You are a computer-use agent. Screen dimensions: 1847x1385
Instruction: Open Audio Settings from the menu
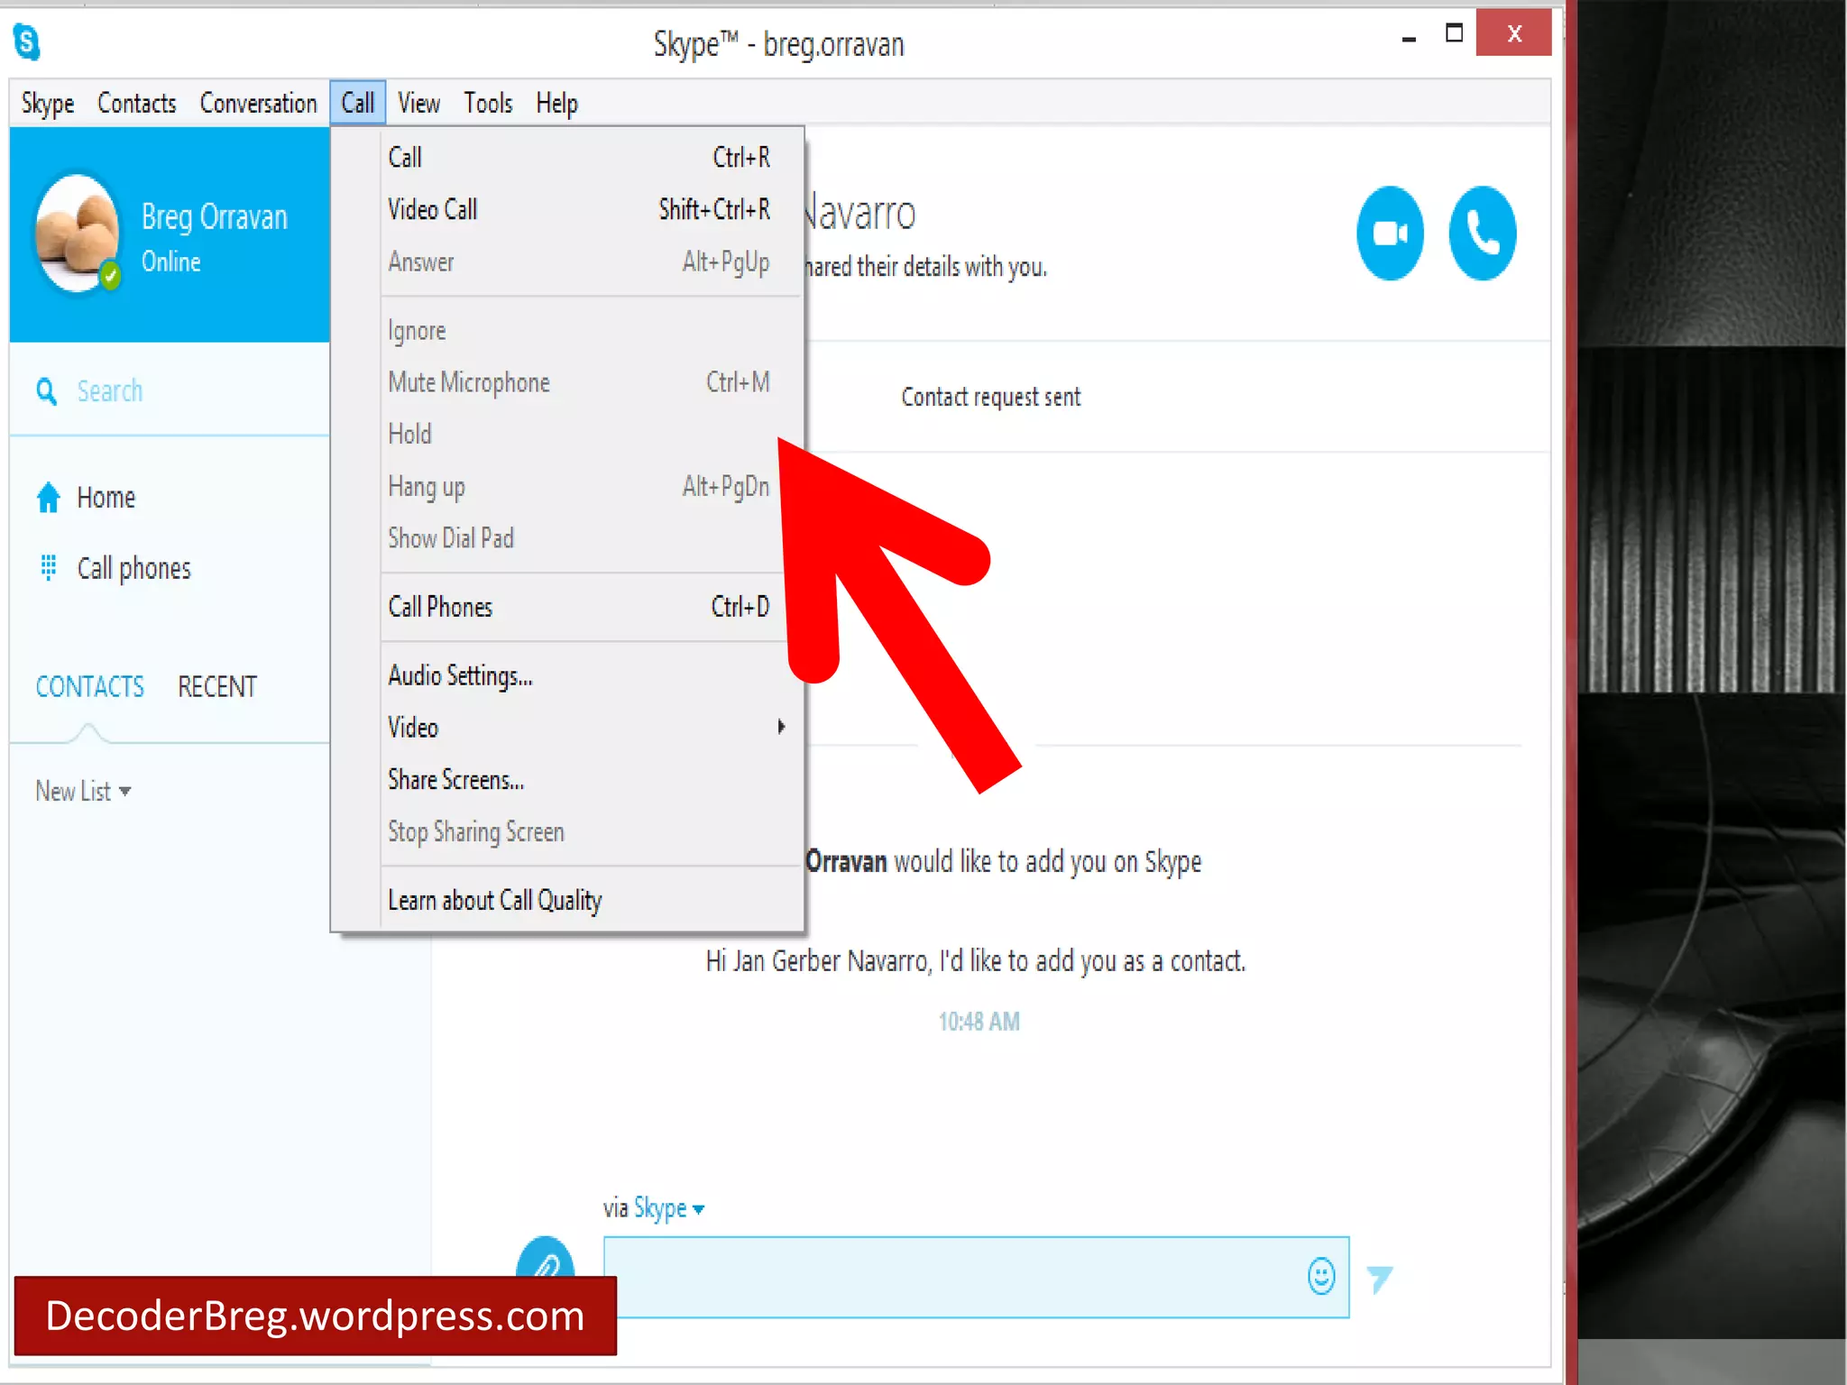click(579, 675)
